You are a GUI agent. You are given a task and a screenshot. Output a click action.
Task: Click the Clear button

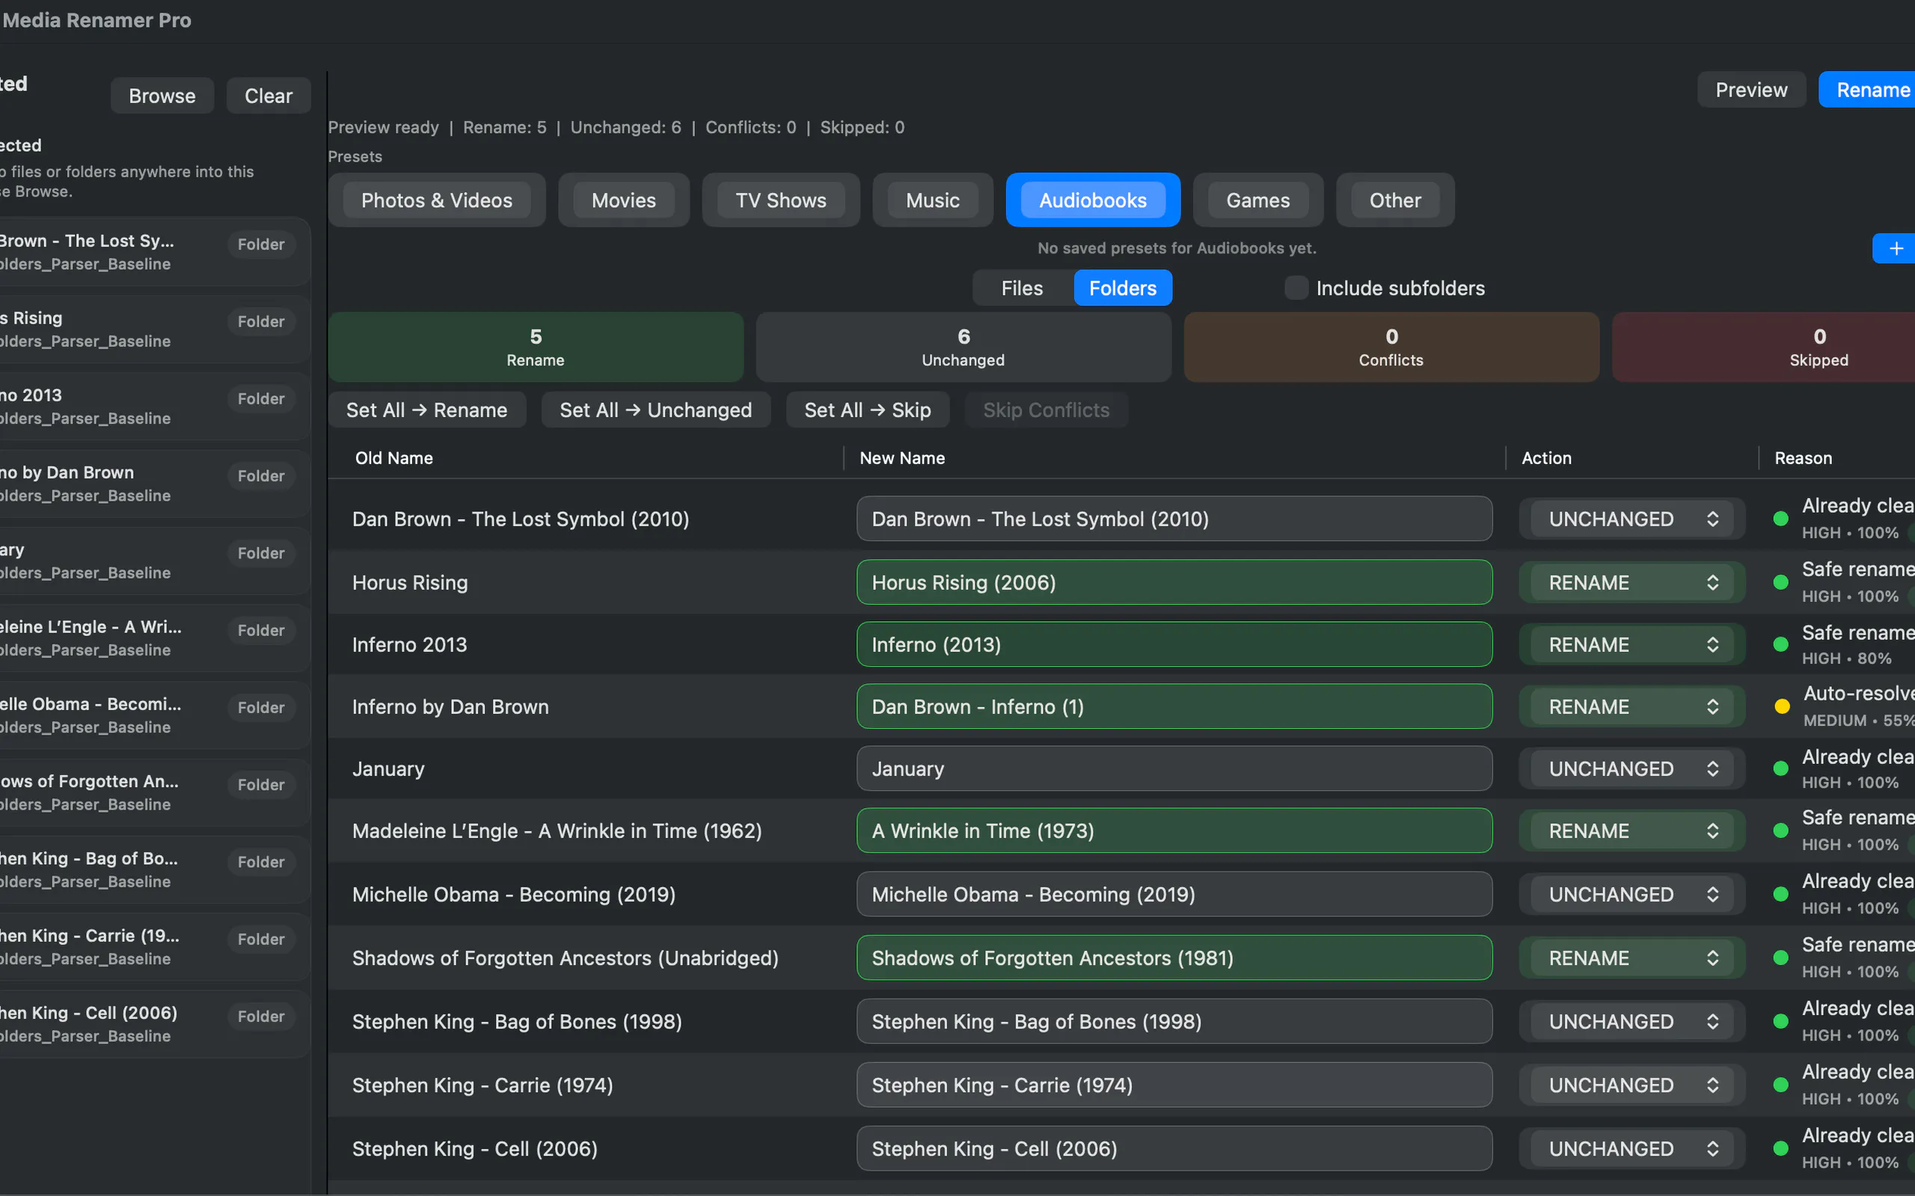pos(269,96)
